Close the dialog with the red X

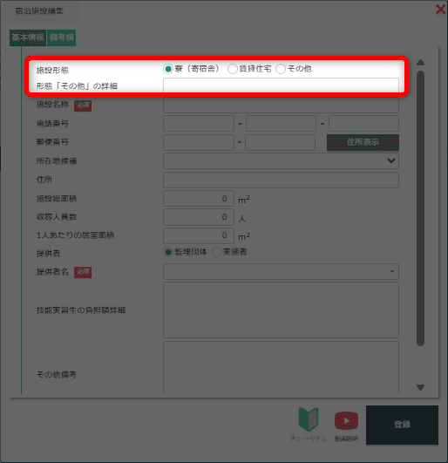coord(440,10)
